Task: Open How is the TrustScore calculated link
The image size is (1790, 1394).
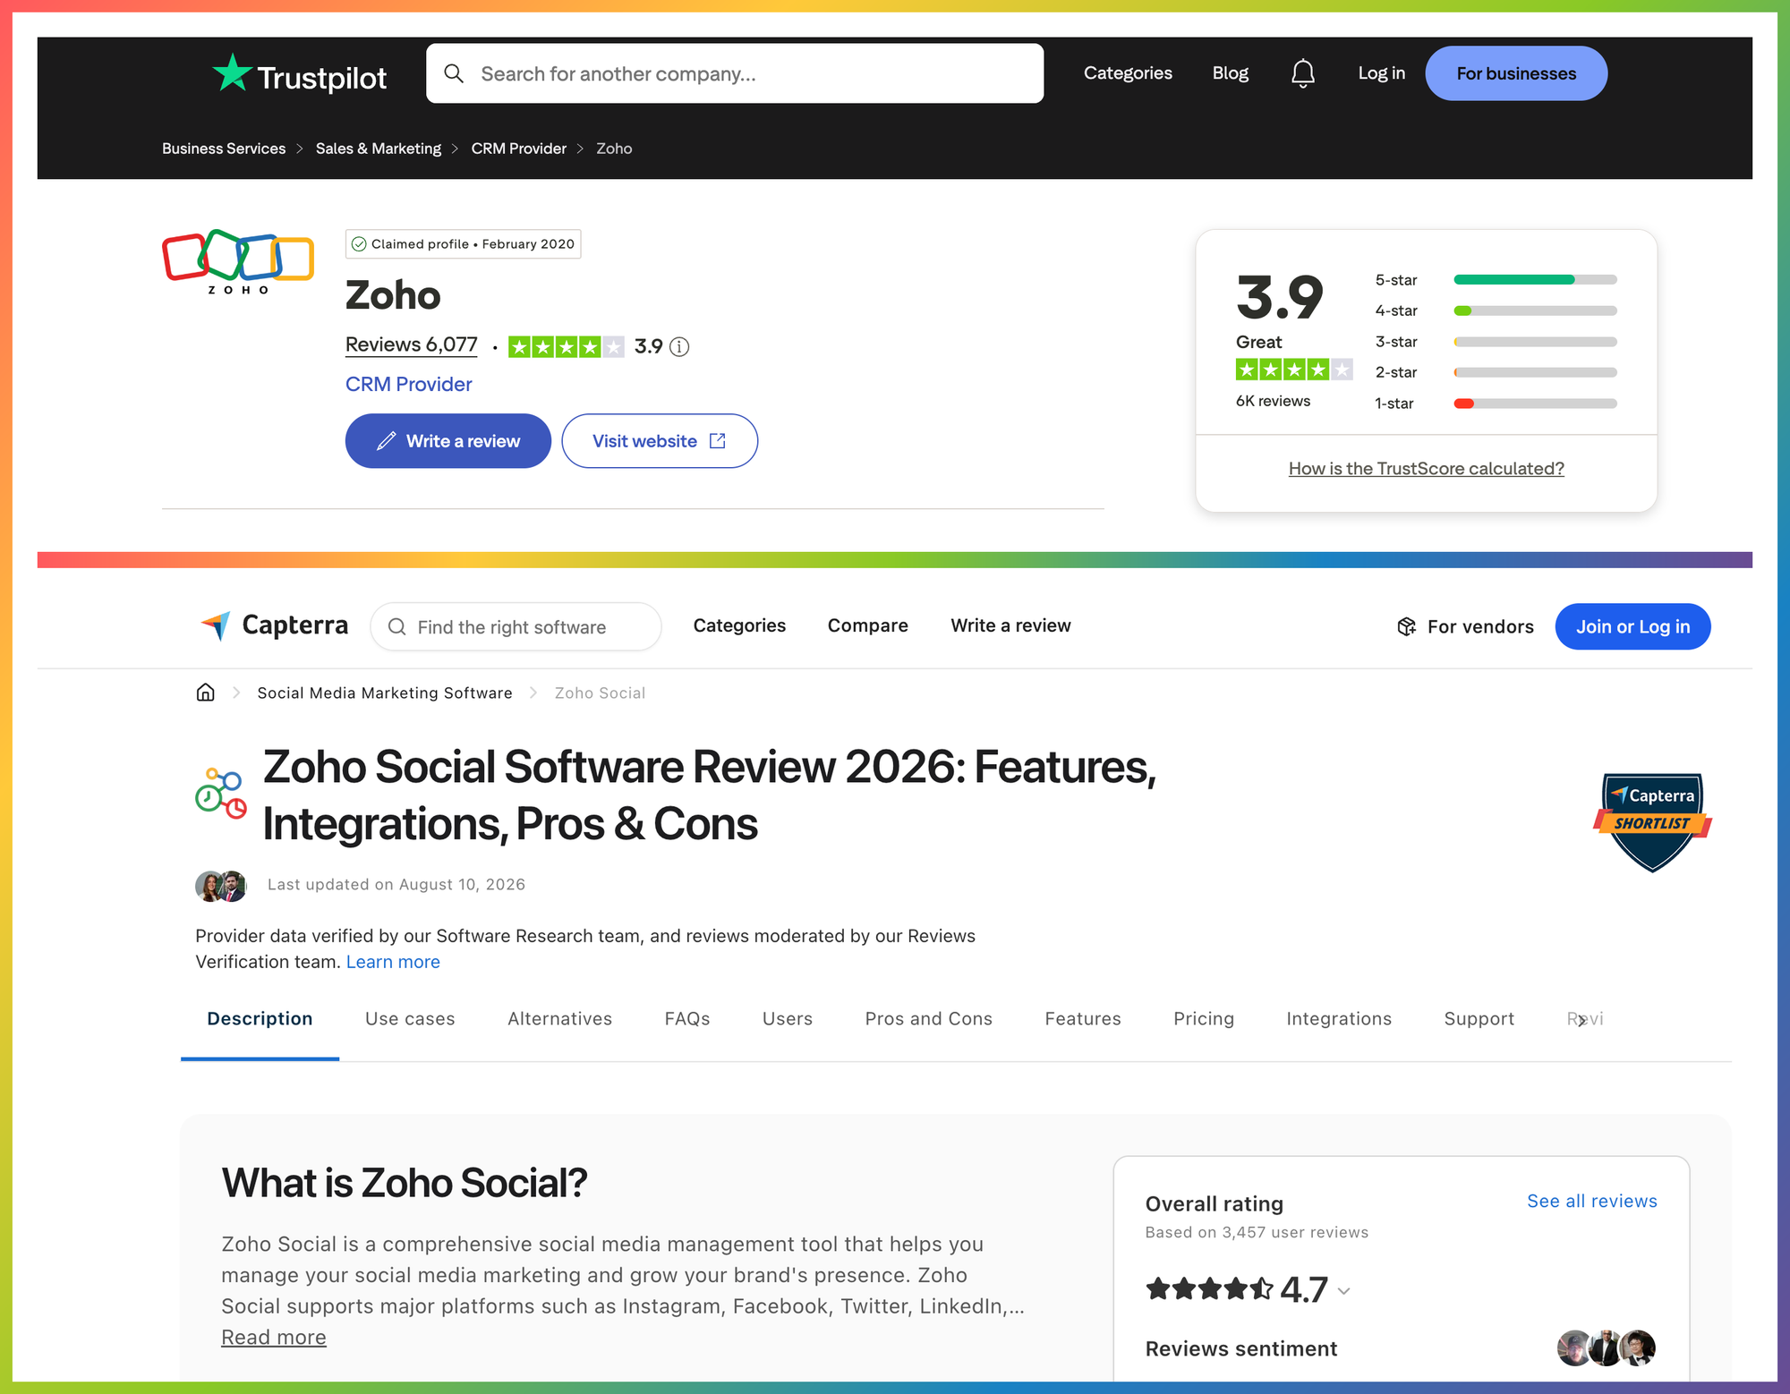Action: coord(1427,469)
